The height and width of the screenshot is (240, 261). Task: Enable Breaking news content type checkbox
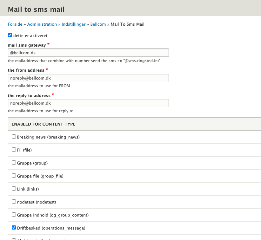pyautogui.click(x=14, y=137)
